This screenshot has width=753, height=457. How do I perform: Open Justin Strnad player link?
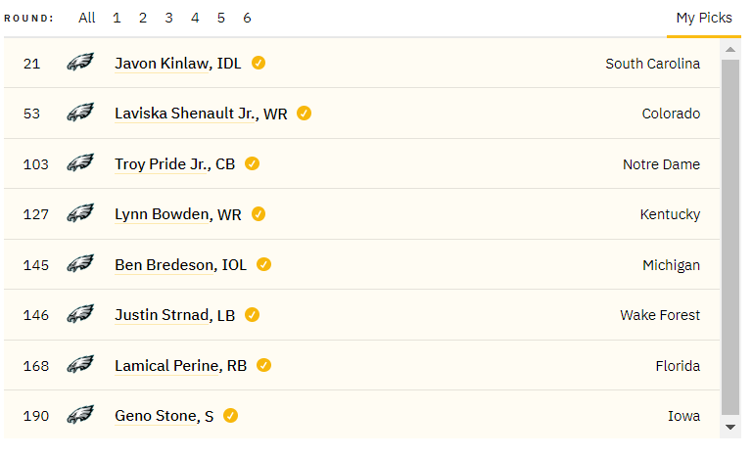pos(163,315)
